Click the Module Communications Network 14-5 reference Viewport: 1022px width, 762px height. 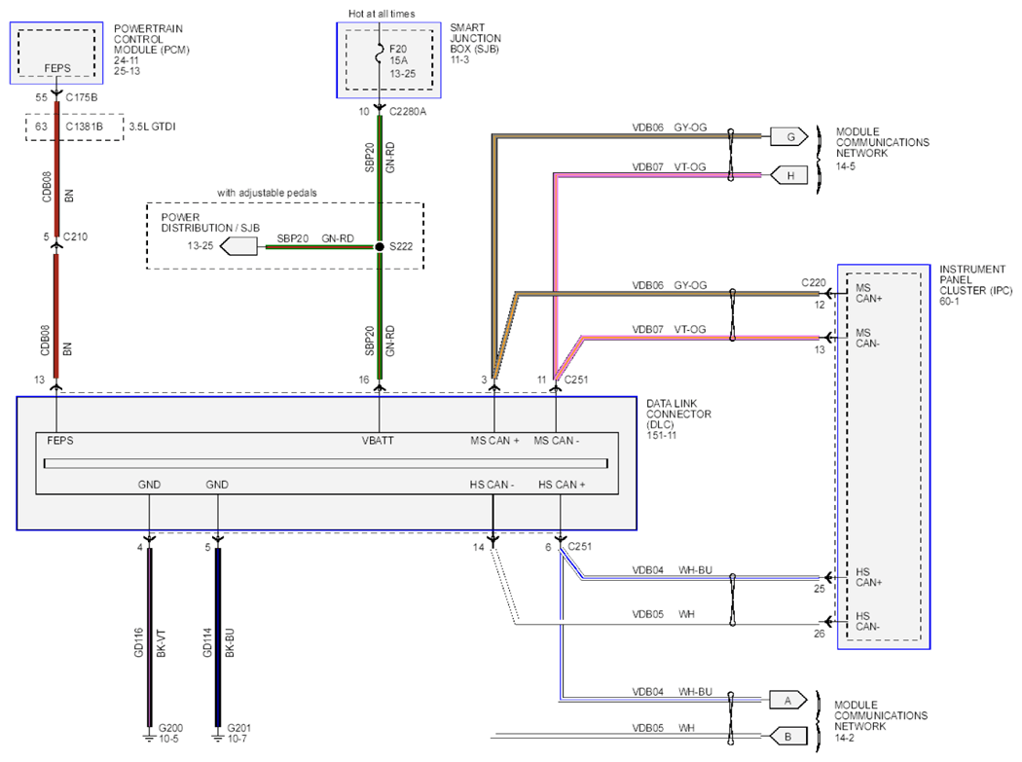(882, 149)
